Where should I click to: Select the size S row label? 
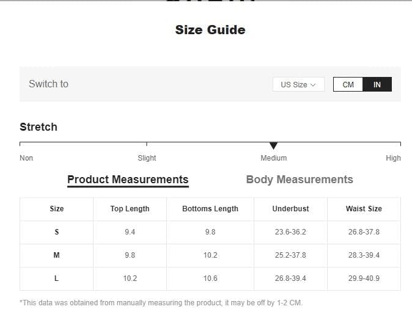point(57,232)
